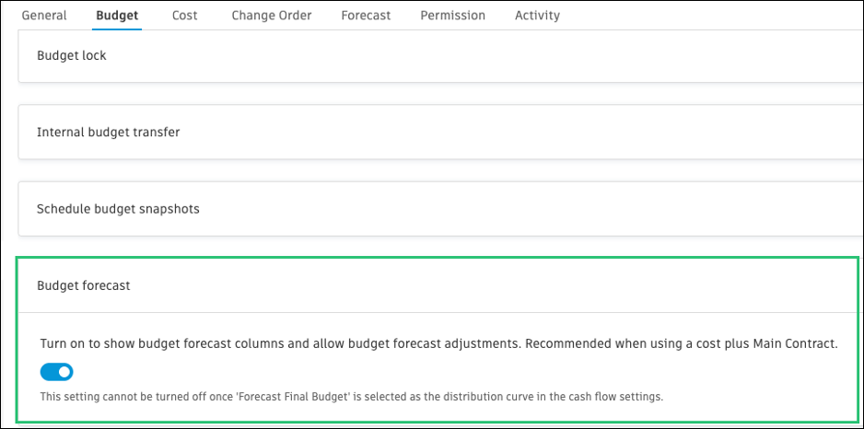Click the 'Turn on to show budget forecast columns' description
The image size is (864, 429).
(x=276, y=344)
